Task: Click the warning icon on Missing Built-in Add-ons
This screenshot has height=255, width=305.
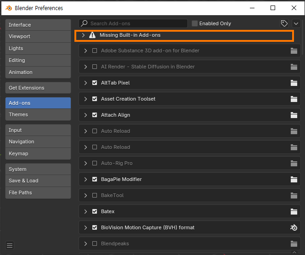Action: pyautogui.click(x=92, y=35)
